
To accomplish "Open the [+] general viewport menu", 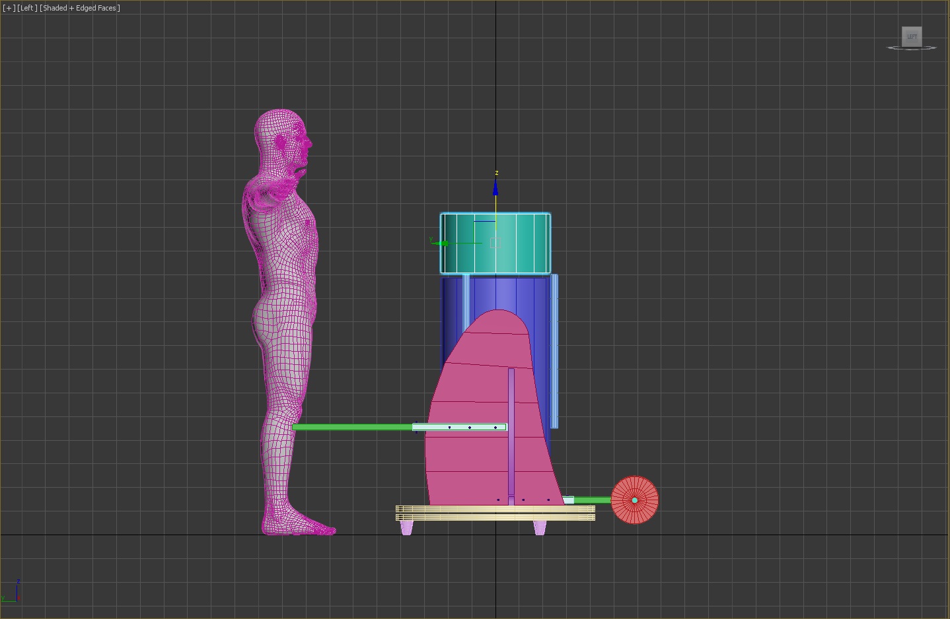I will (x=9, y=8).
